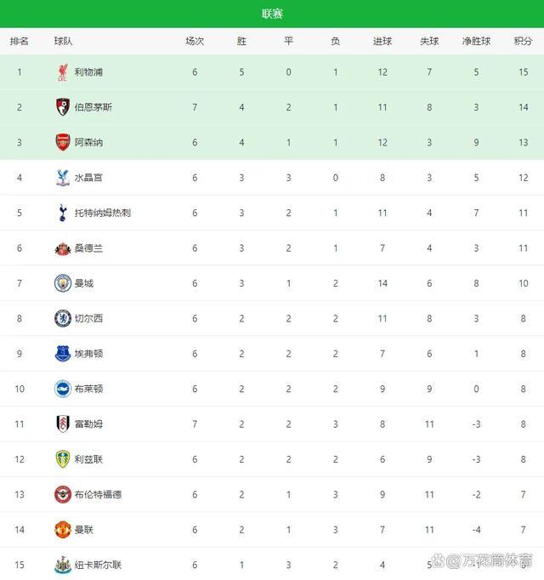Image resolution: width=544 pixels, height=580 pixels.
Task: Open the 布伦特福德 team link
Action: point(98,494)
